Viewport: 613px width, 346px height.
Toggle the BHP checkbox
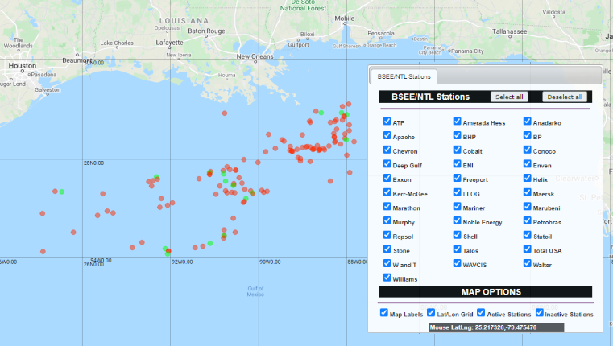click(x=457, y=135)
